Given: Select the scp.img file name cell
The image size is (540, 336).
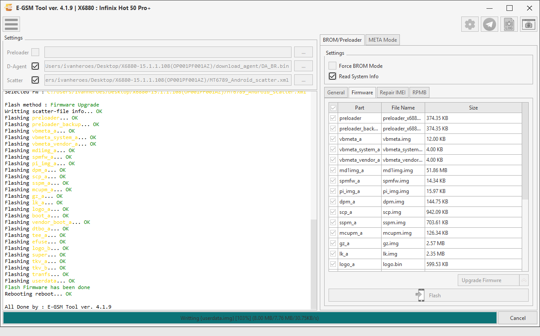Looking at the screenshot, I should point(403,212).
